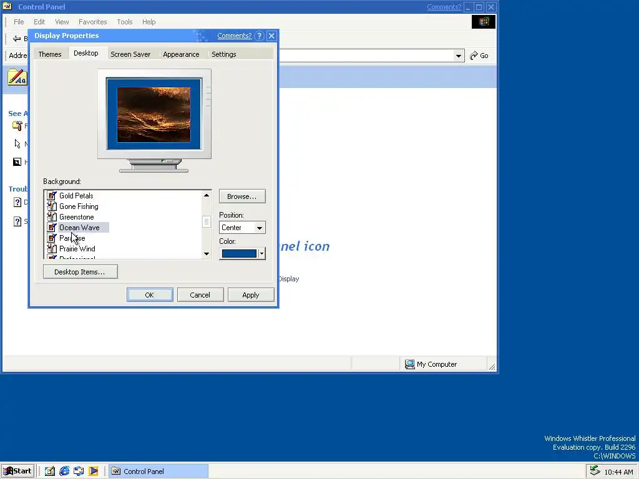Screen dimensions: 639x479
Task: Click the dialog help question mark
Action: (259, 36)
